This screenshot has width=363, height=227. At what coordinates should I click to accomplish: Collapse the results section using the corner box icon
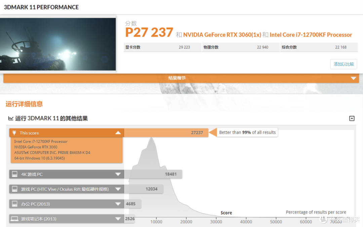(352, 119)
